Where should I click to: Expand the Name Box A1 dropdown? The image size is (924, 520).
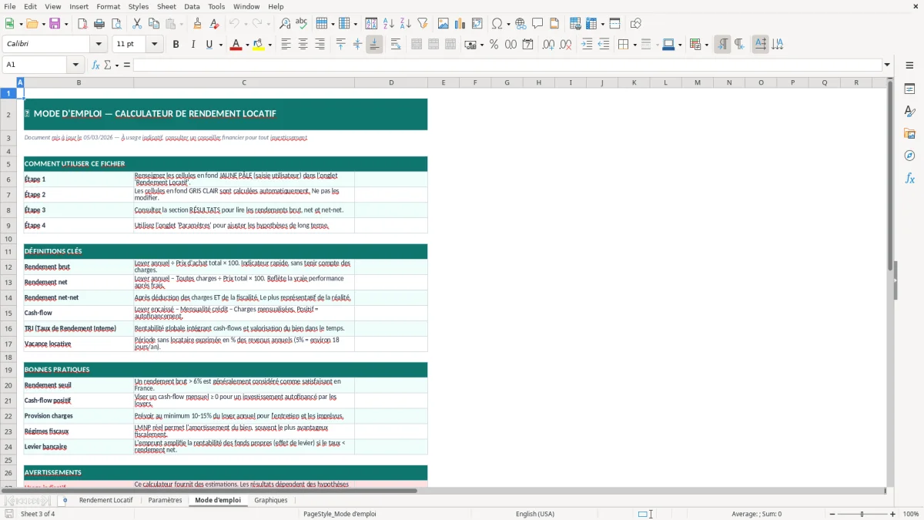75,65
